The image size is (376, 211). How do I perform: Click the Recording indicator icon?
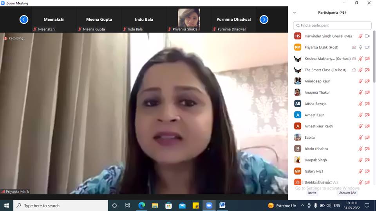5,38
